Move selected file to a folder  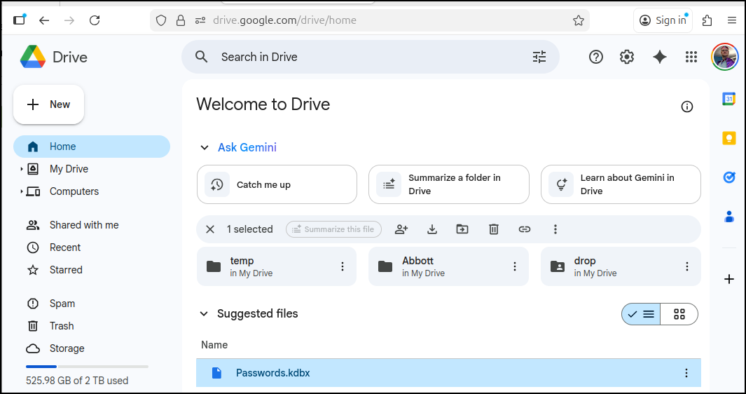point(462,230)
